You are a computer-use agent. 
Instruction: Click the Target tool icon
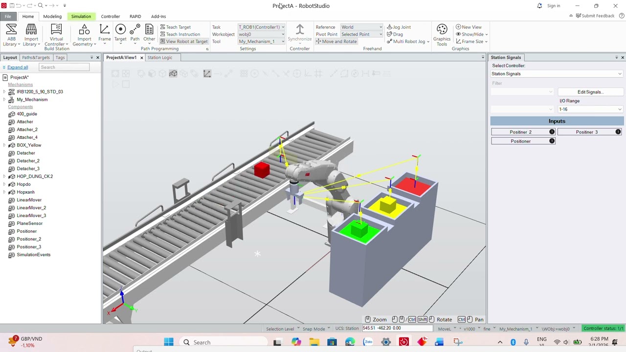point(120,30)
